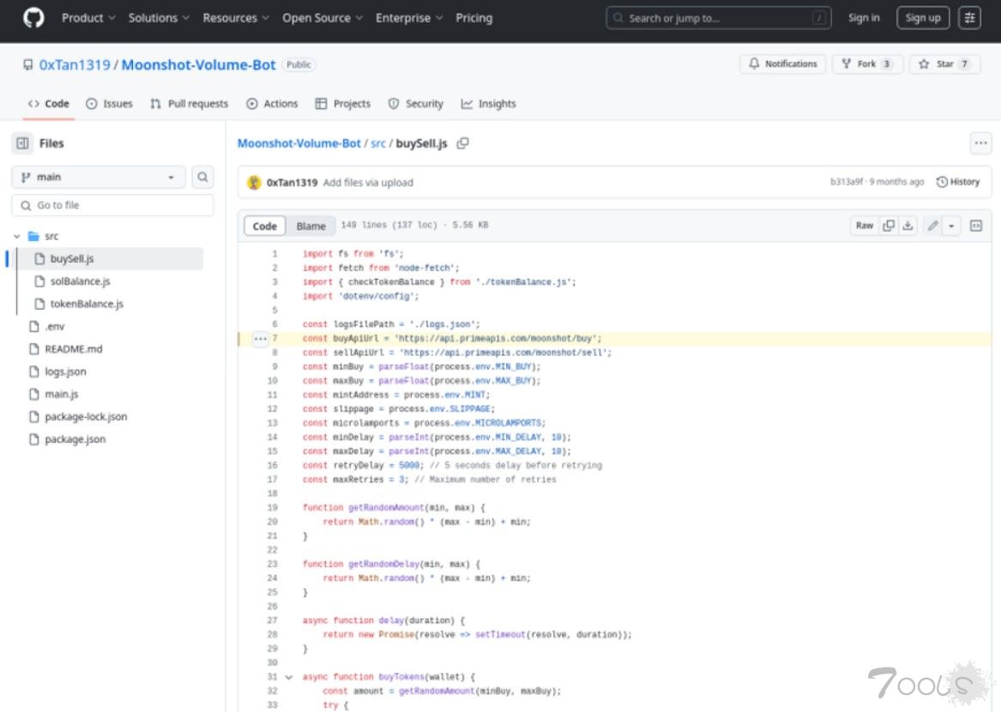This screenshot has width=1001, height=712.
Task: Star the repository
Action: pyautogui.click(x=945, y=63)
